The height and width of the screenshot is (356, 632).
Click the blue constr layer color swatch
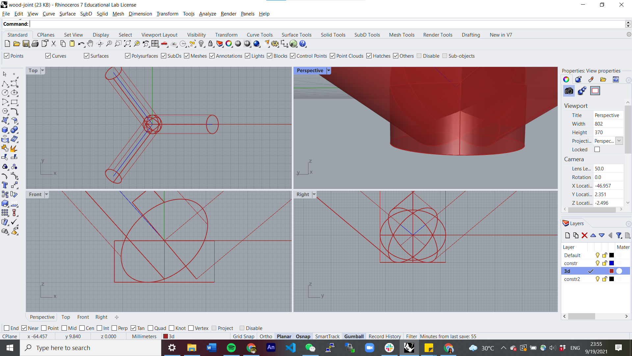point(612,263)
